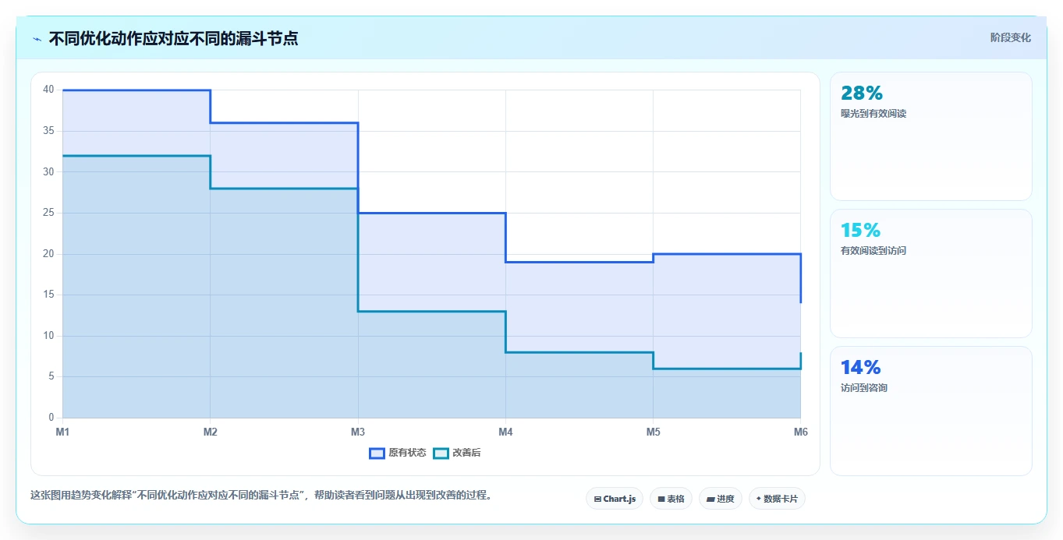The width and height of the screenshot is (1063, 540).
Task: Click the 表格 tag icon
Action: [661, 499]
